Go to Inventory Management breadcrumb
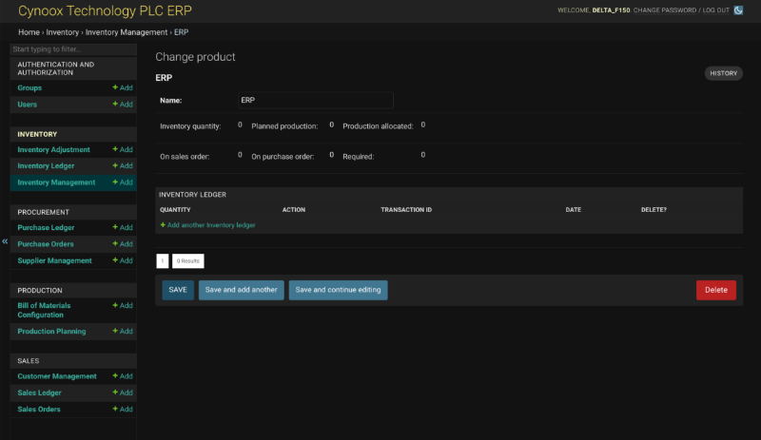The height and width of the screenshot is (440, 761). click(127, 32)
